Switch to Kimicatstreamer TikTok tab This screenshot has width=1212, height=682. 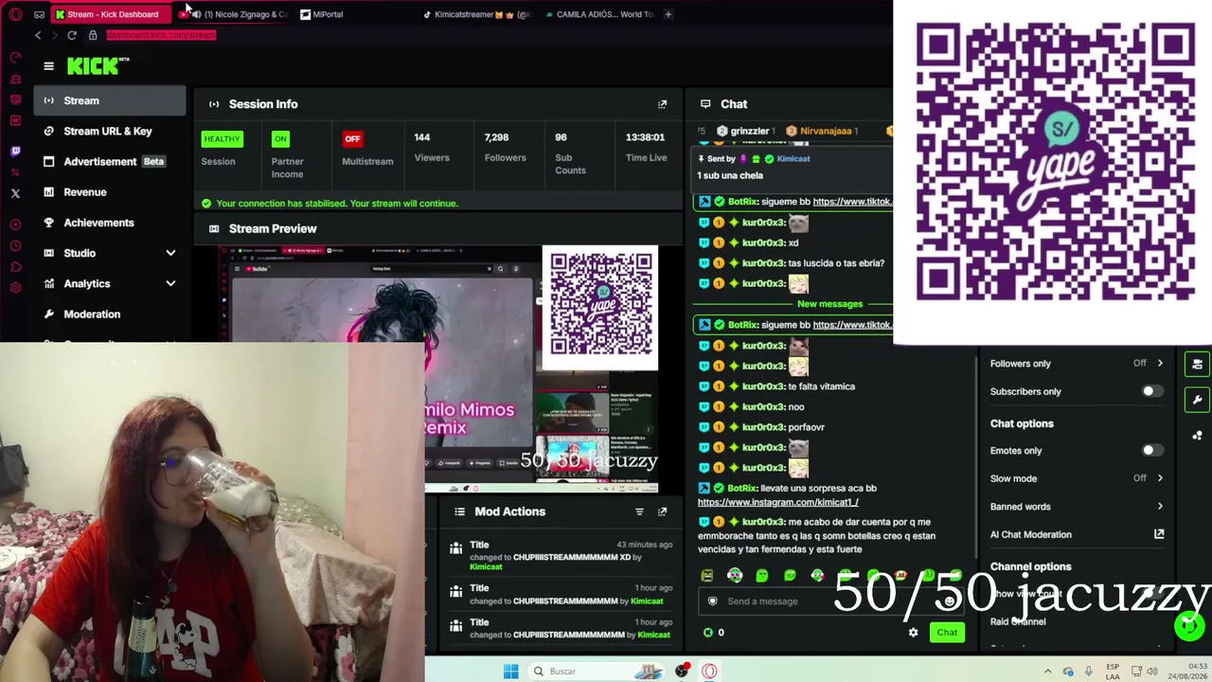(x=476, y=14)
